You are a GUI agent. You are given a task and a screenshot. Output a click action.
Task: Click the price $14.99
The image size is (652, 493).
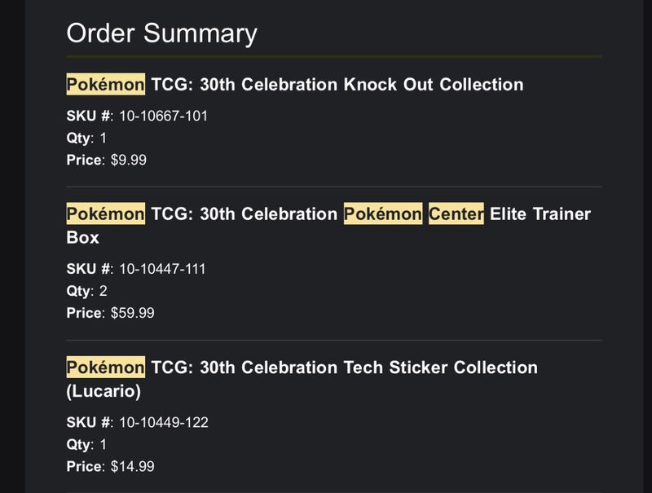132,466
